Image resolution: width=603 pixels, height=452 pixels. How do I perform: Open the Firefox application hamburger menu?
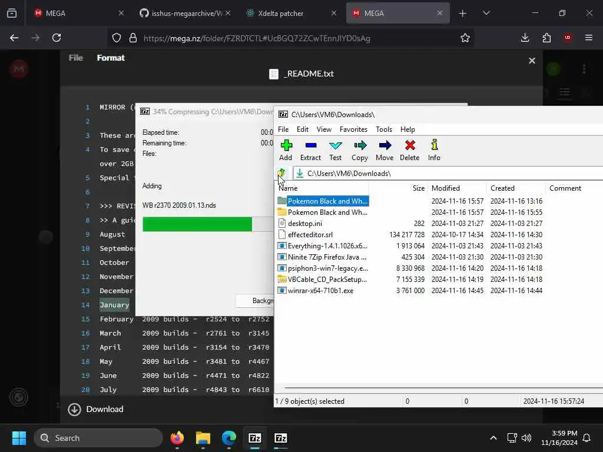pyautogui.click(x=589, y=38)
